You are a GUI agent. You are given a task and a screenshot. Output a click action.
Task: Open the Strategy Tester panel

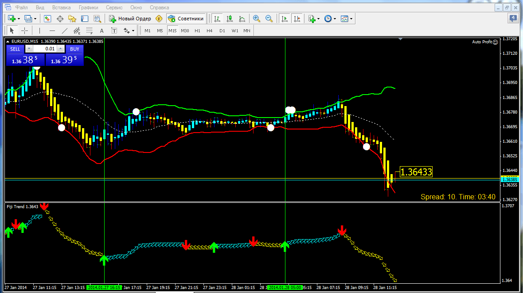coord(96,19)
